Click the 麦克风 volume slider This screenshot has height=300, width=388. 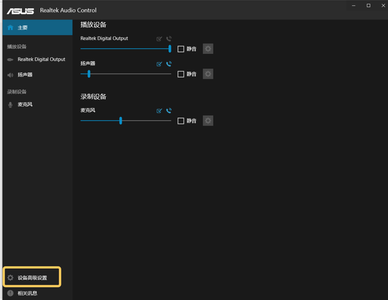(x=125, y=121)
